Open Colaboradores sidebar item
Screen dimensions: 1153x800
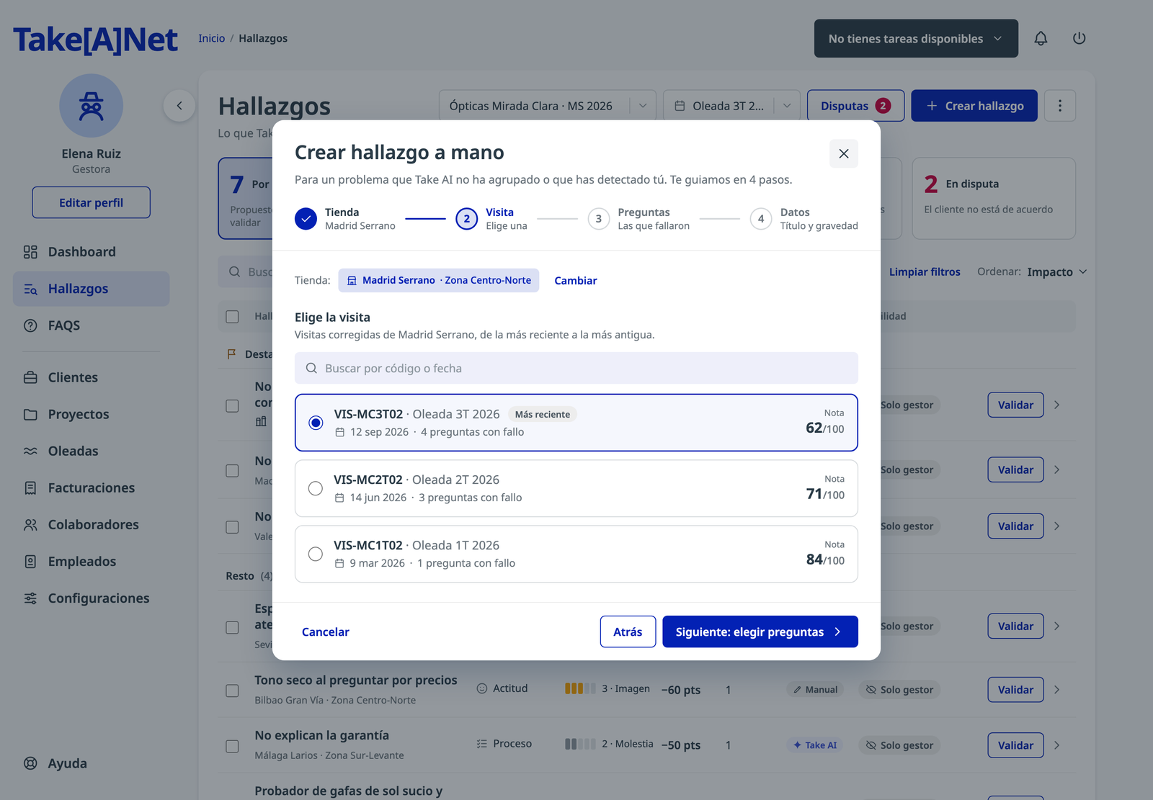click(x=91, y=524)
